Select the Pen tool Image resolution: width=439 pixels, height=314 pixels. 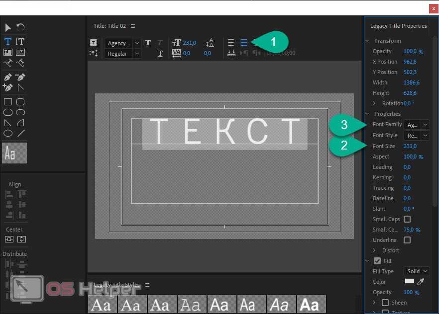tap(8, 77)
